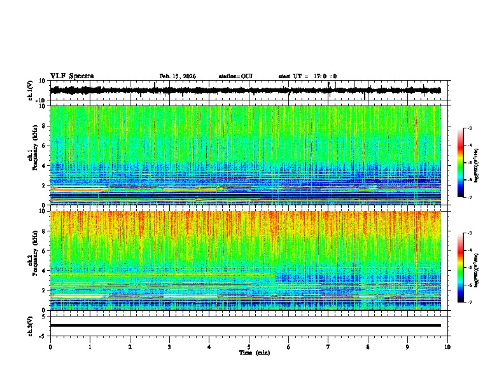The image size is (504, 389).
Task: Click the time axis tick label 10
Action: pos(447,347)
